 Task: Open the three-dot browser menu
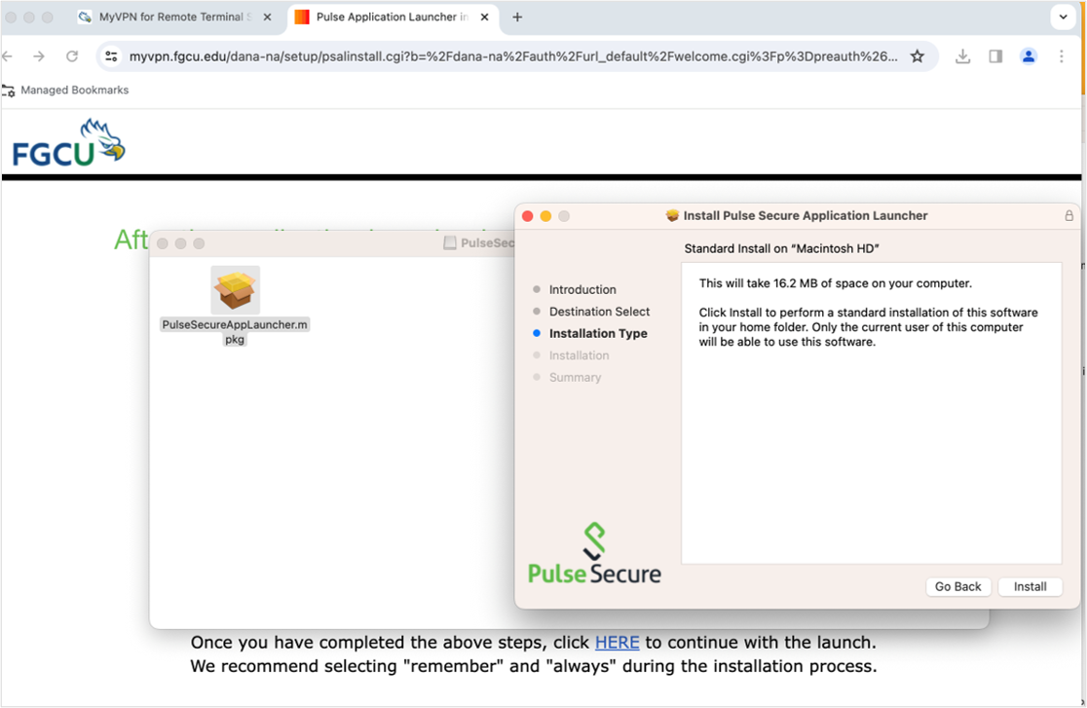[x=1062, y=56]
